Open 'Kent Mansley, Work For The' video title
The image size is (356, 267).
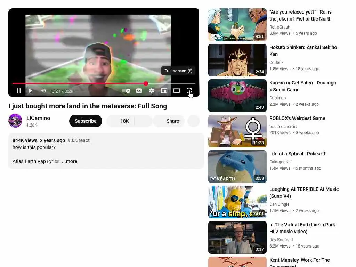click(x=299, y=262)
